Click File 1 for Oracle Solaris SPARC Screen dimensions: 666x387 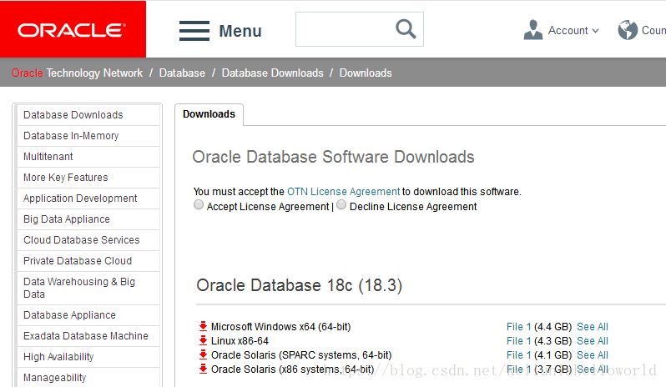click(518, 355)
